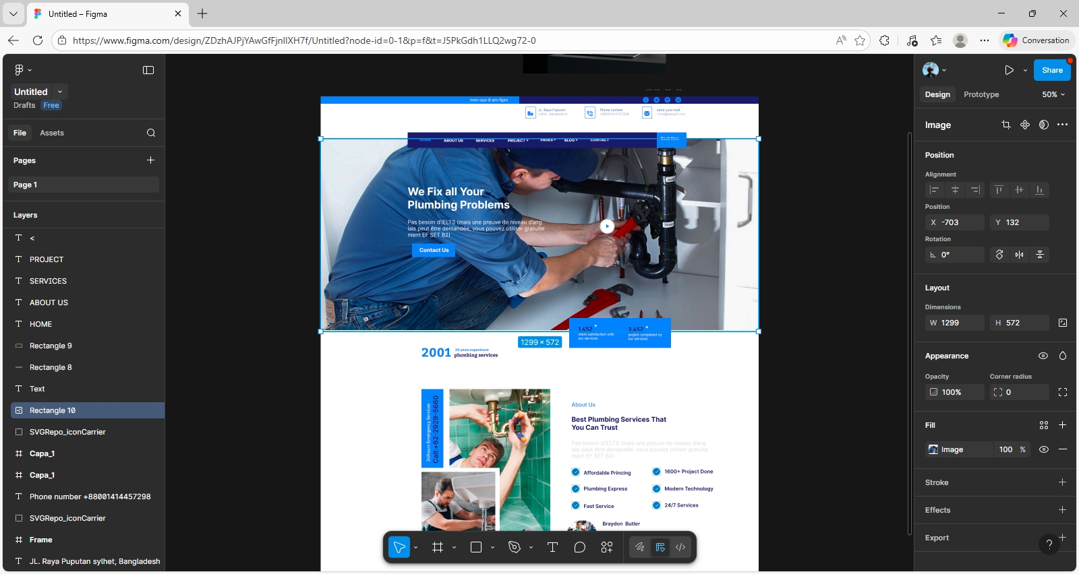This screenshot has width=1079, height=574.
Task: Open the present options dropdown chevron
Action: point(1025,70)
